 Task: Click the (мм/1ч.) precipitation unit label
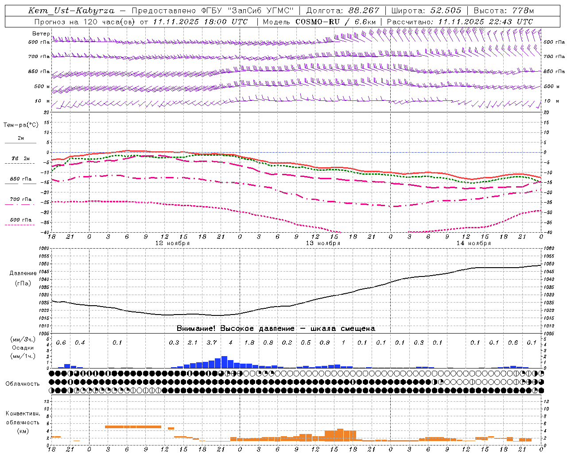point(23,356)
